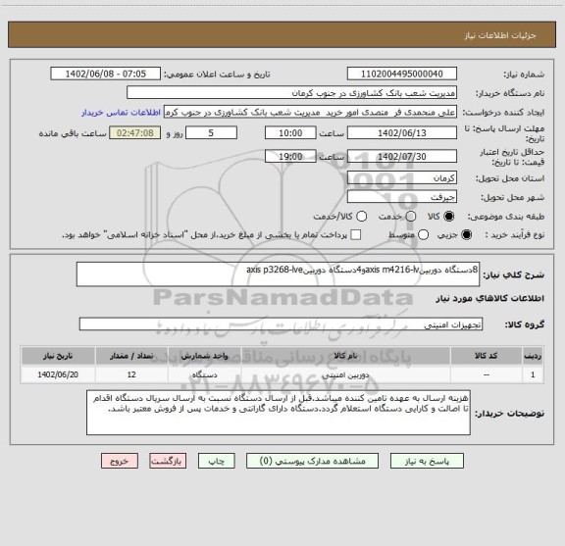This screenshot has height=546, width=565.
Task: Select the خدمت radio button
Action: [411, 217]
